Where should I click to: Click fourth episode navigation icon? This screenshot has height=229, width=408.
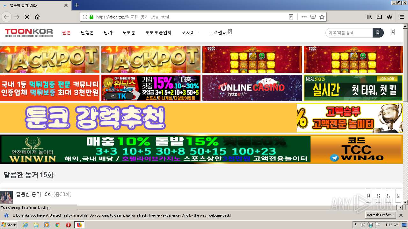point(398,196)
